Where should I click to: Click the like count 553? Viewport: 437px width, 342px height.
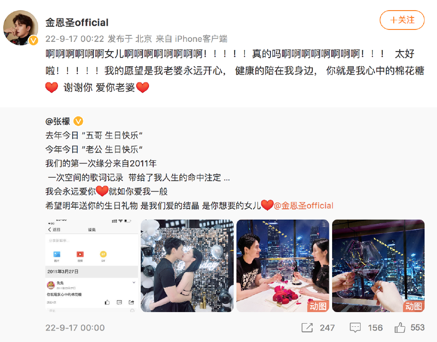[x=418, y=327]
